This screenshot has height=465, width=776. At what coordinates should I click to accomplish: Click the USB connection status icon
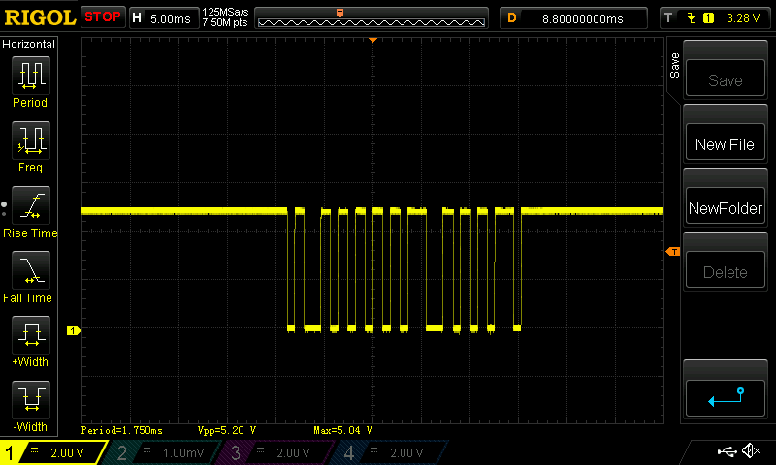point(727,451)
